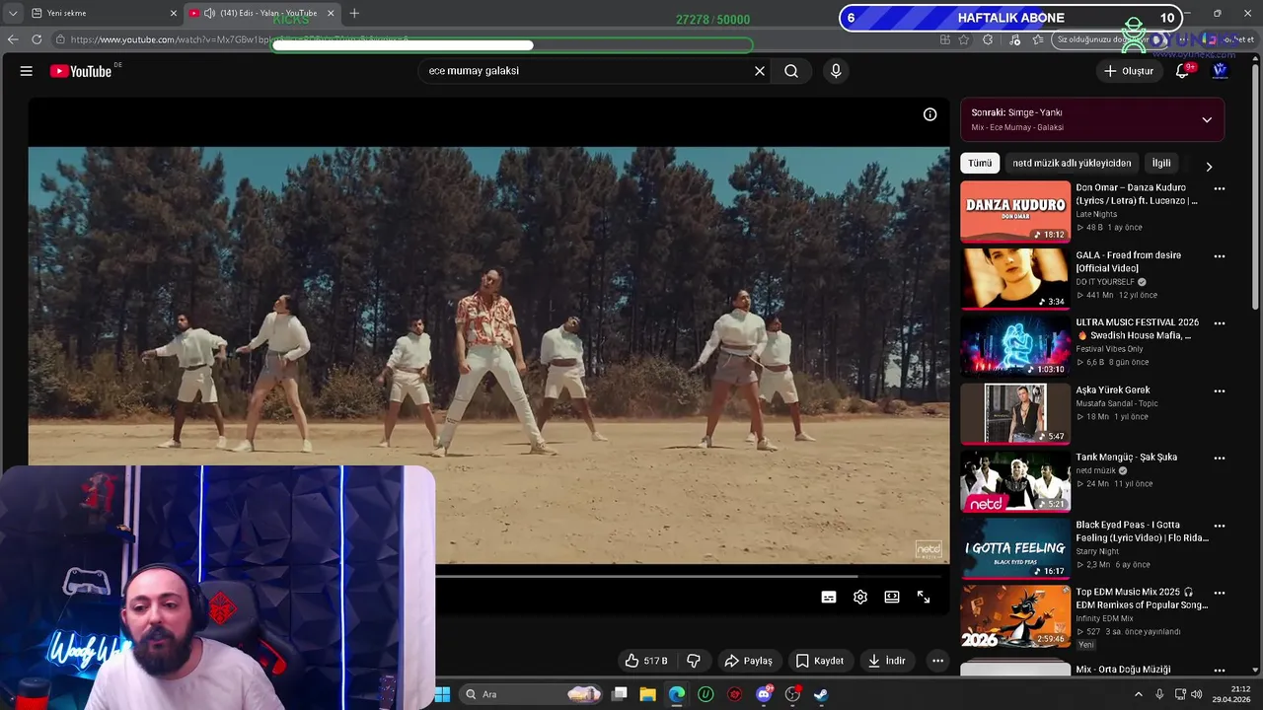1263x710 pixels.
Task: Open options for I Gotta Feeling video
Action: tap(1220, 527)
